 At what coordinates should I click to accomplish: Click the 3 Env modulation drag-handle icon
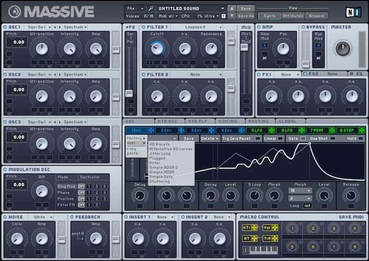[x=211, y=130]
